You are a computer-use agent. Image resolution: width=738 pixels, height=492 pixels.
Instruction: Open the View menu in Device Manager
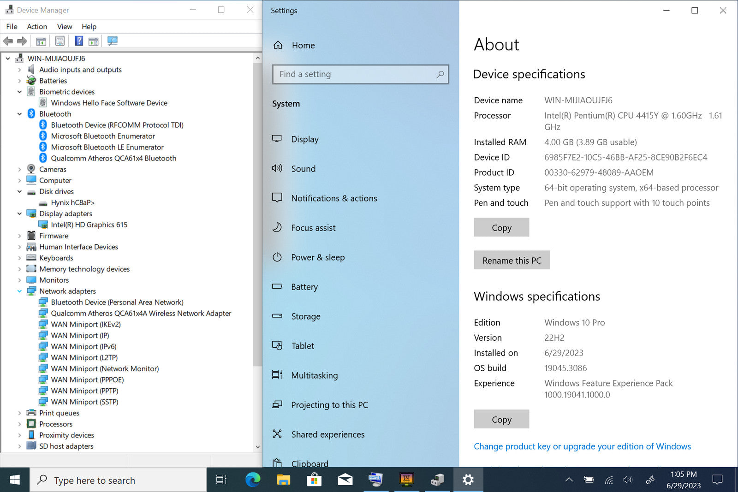65,26
